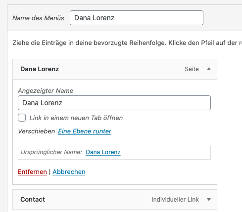Click the 'Link in einem neuen Tab öffnen' label
The image size is (242, 212).
pos(76,118)
